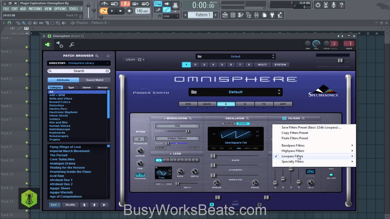Click the microphone recording icon
Viewport: 390px width, 219px height.
334,5
